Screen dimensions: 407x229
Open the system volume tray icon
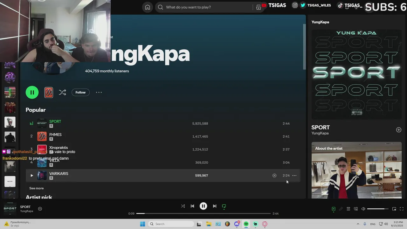click(386, 224)
